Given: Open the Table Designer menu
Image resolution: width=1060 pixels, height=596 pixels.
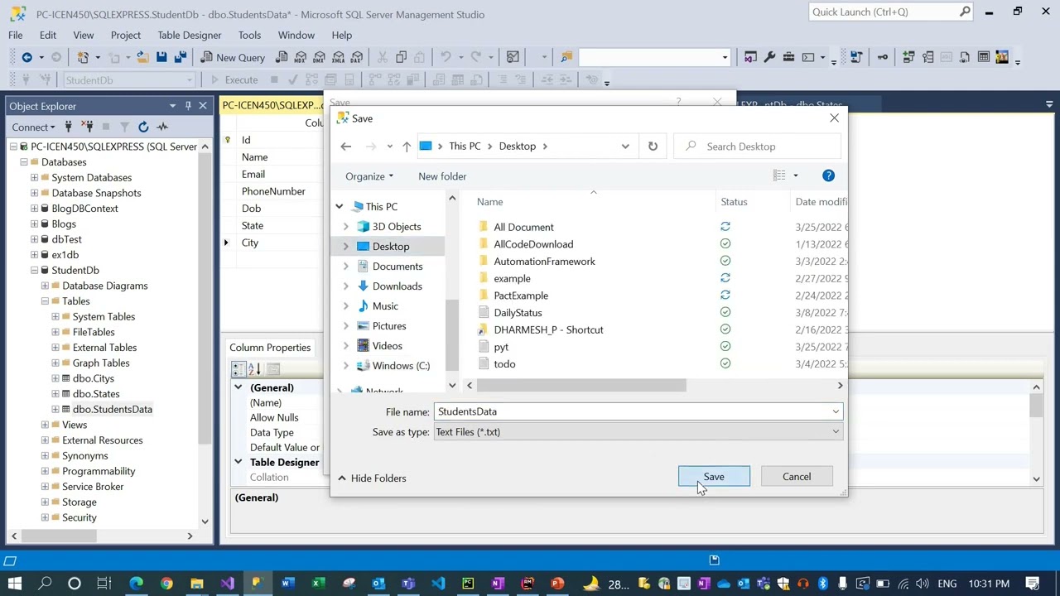Looking at the screenshot, I should pos(190,35).
